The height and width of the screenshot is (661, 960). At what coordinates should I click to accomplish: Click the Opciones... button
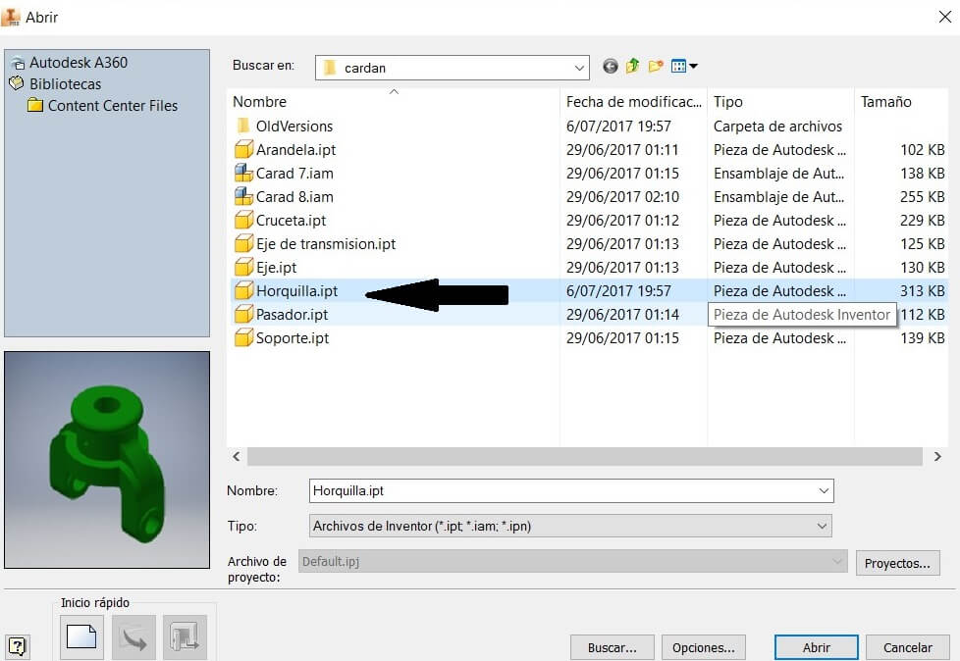pos(704,647)
